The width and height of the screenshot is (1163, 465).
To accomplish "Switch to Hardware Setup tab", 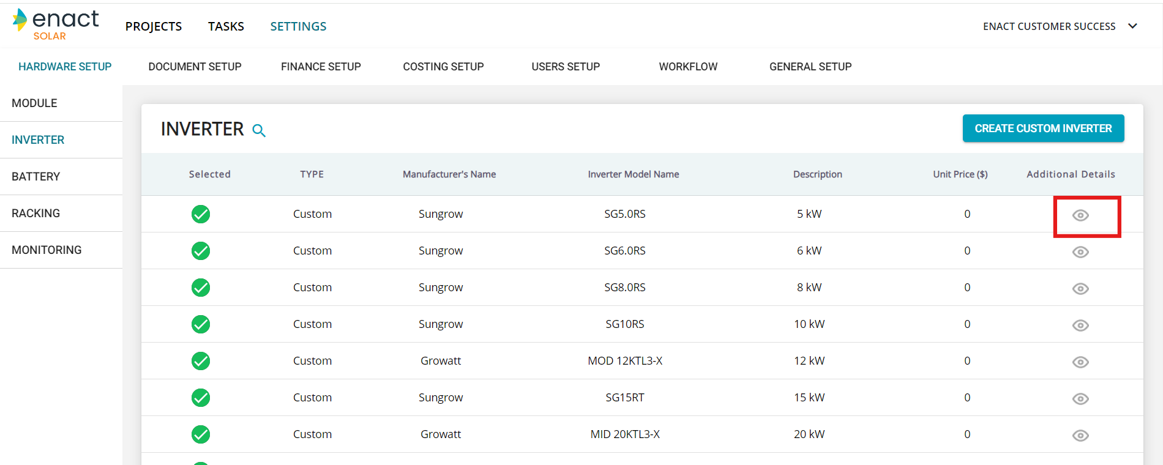I will pos(65,67).
